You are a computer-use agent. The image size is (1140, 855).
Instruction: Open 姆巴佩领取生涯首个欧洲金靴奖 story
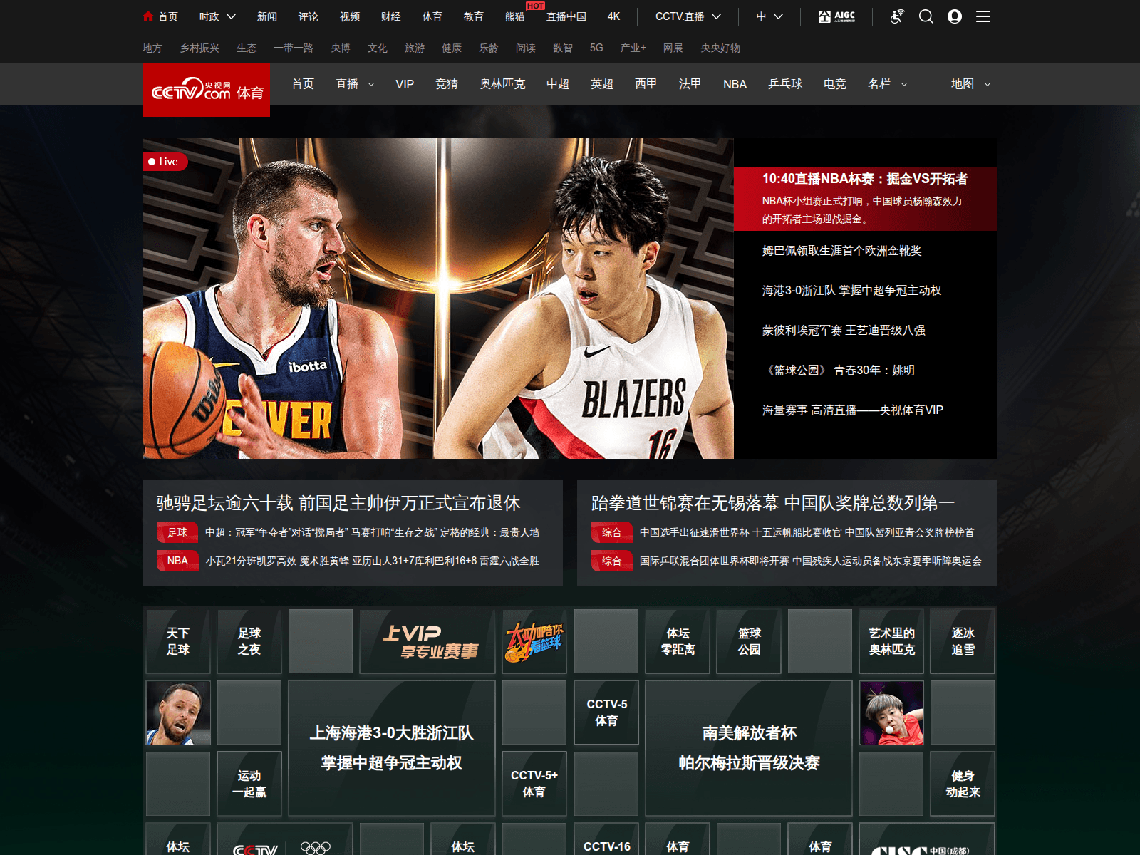[x=841, y=251]
